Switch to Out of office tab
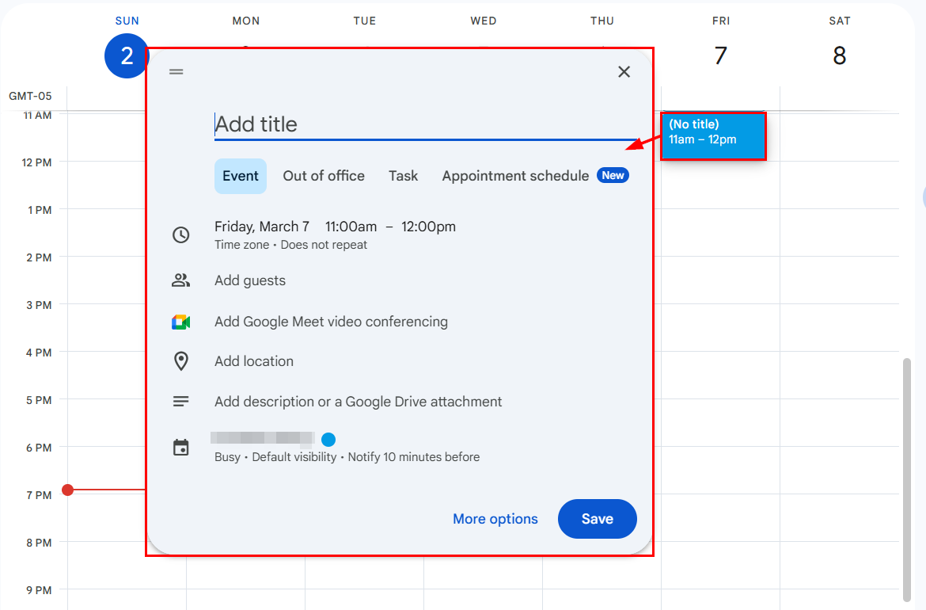926x610 pixels. [x=324, y=176]
